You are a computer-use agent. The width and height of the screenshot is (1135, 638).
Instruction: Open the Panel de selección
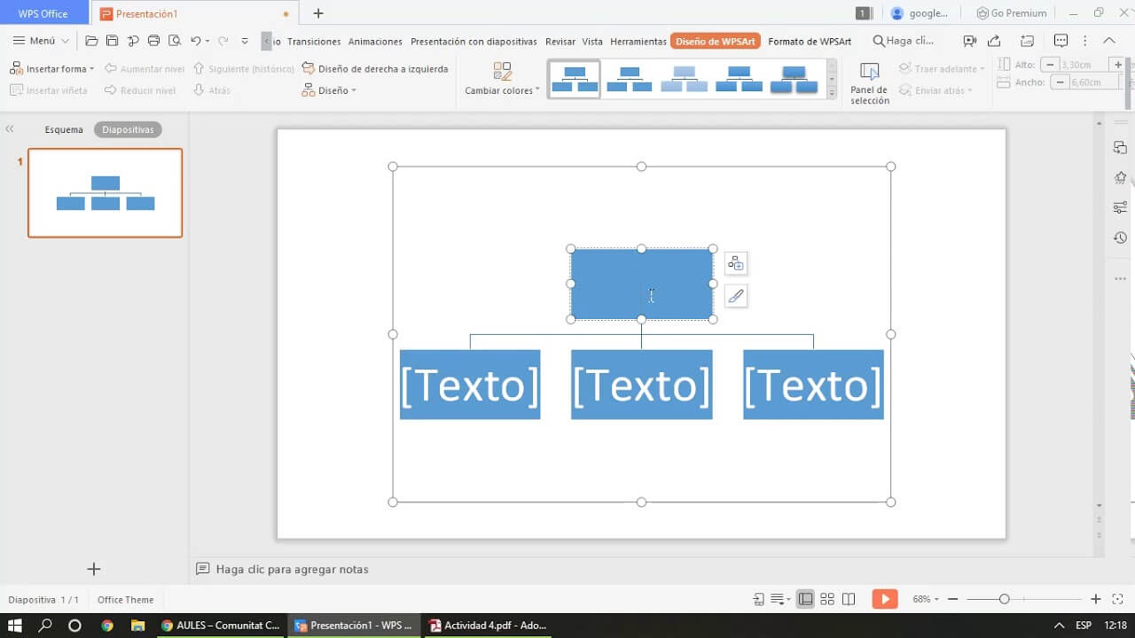(869, 82)
